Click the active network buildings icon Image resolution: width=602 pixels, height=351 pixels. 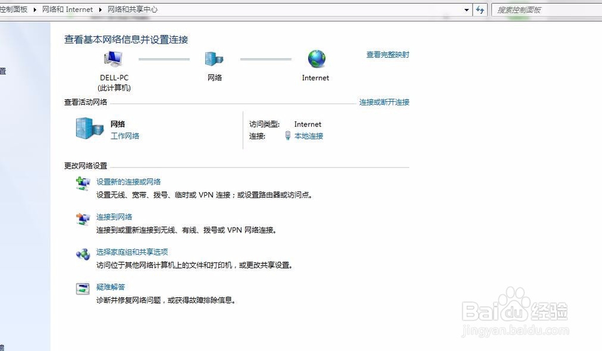tap(89, 128)
